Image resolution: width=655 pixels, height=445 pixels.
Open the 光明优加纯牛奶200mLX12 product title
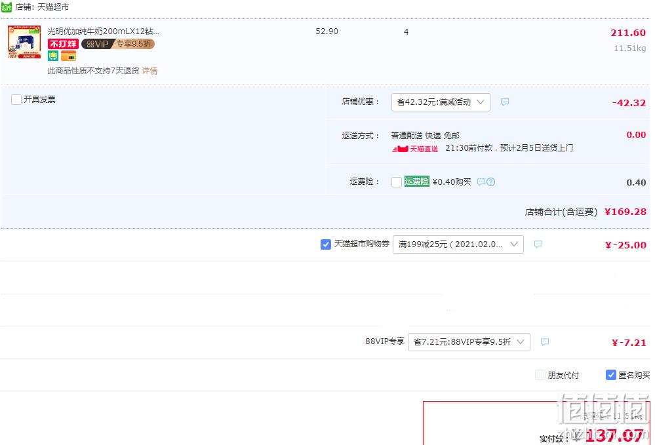click(103, 31)
